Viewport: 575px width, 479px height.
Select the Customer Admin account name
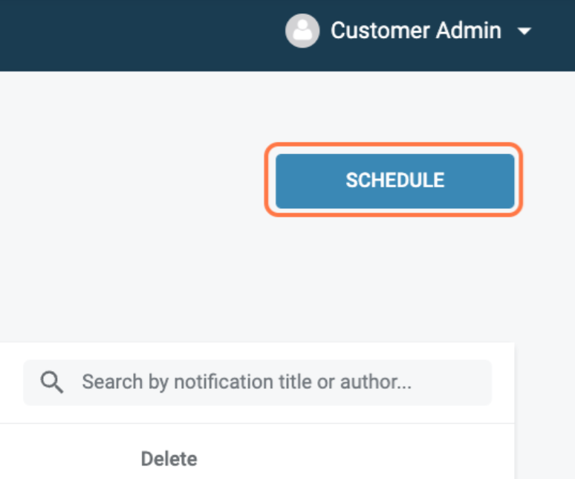point(415,31)
